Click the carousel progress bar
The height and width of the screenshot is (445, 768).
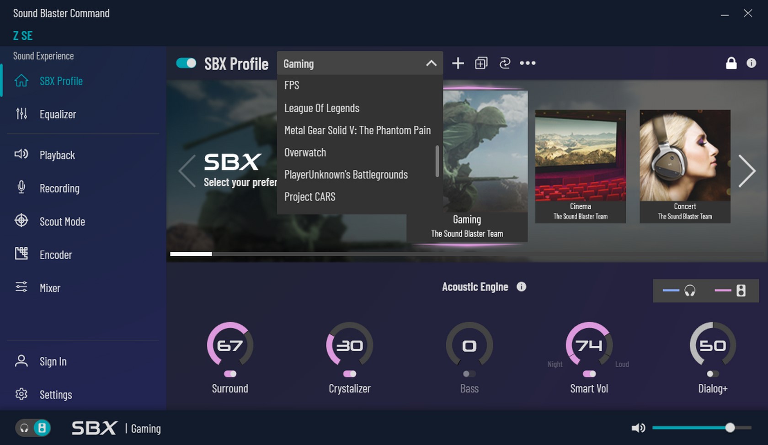pyautogui.click(x=466, y=254)
